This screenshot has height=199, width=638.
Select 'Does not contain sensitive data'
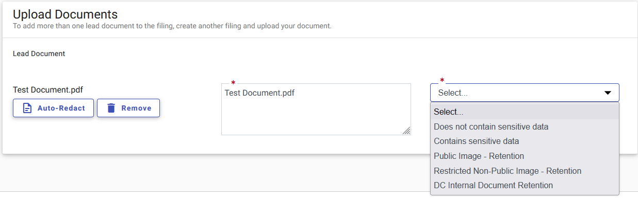tap(525, 126)
